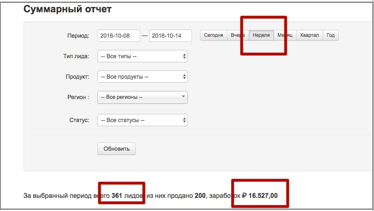Open the Все регионы region selector

click(142, 97)
